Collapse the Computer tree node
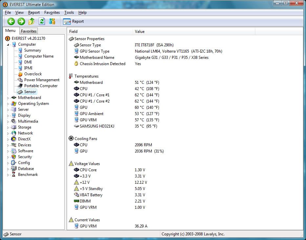This screenshot has width=306, height=240. pyautogui.click(x=9, y=44)
